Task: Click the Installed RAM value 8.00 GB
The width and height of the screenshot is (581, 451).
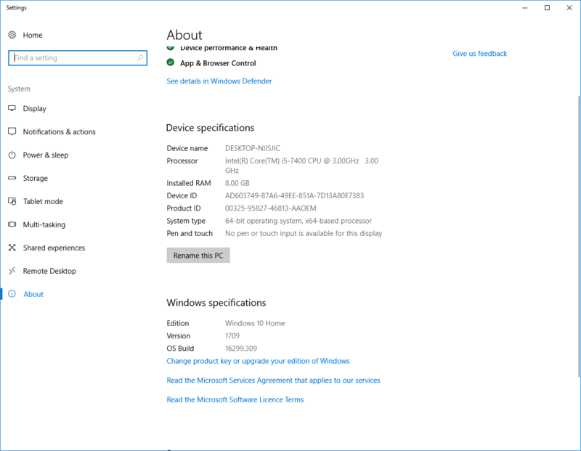Action: click(237, 183)
